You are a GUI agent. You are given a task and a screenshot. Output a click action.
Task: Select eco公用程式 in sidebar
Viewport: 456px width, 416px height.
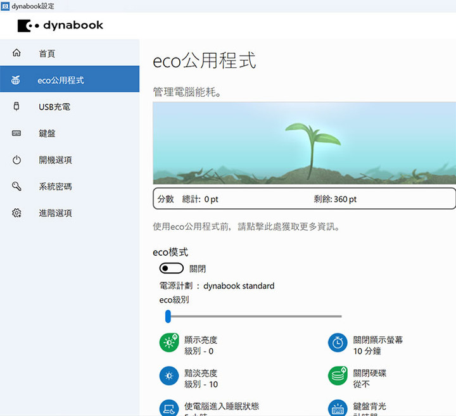point(70,79)
